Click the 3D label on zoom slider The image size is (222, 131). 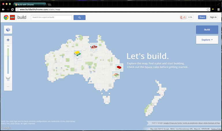point(8,46)
